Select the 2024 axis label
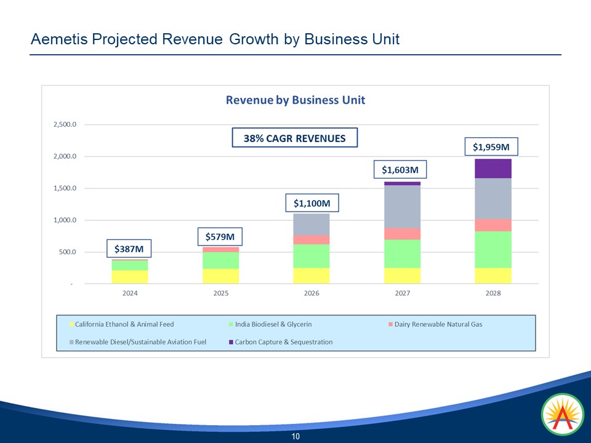This screenshot has width=591, height=443. (129, 293)
